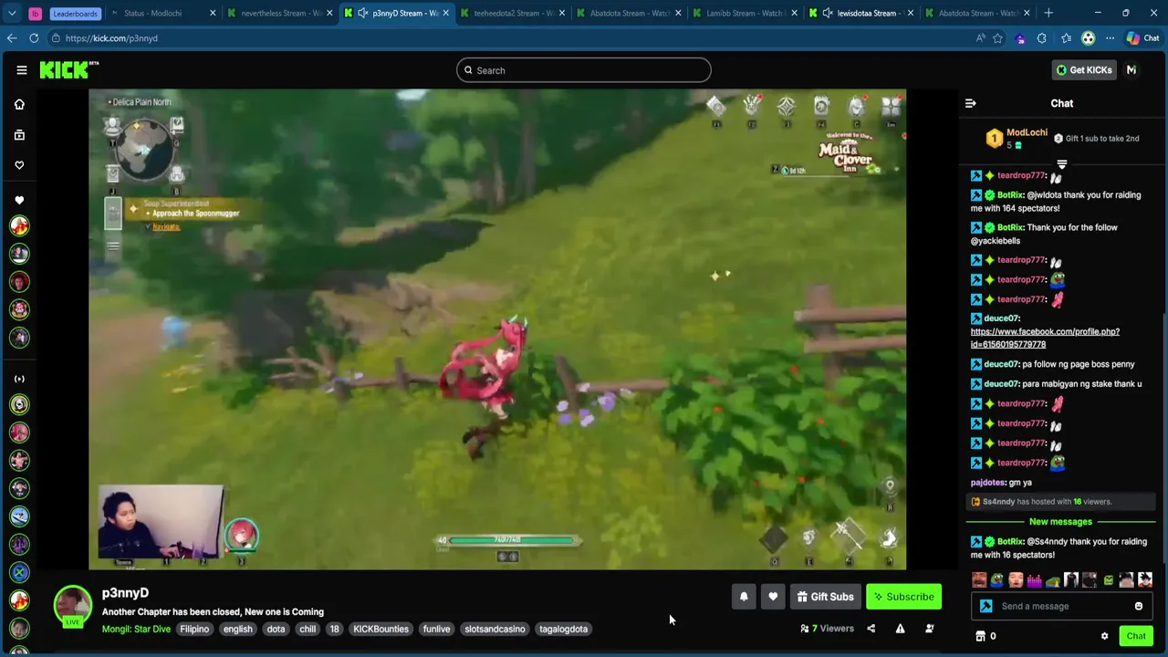The height and width of the screenshot is (657, 1168).
Task: Open Mongil: Star Dive category link
Action: coord(136,629)
